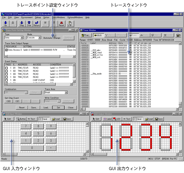The height and width of the screenshot is (173, 184).
Task: Click the Close button in Trace Point Setting
Action: coord(71,107)
